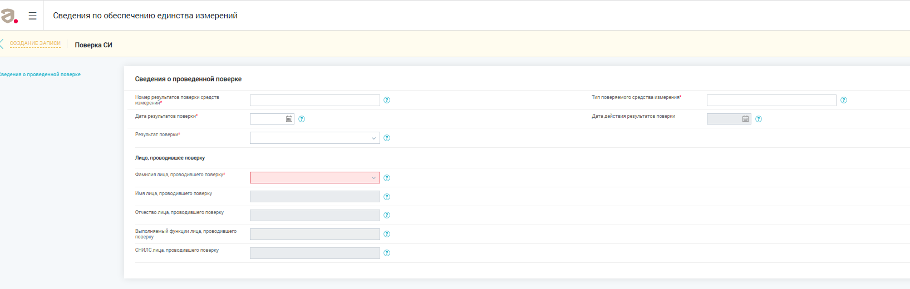
Task: Open calendar for Дата результатов поверки
Action: (x=289, y=119)
